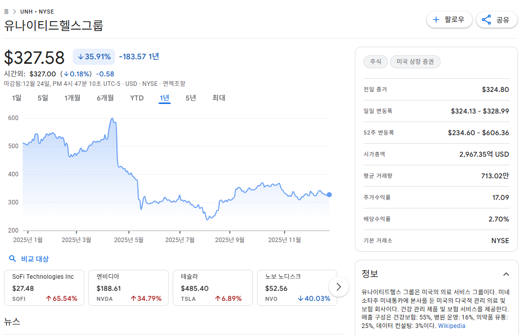The image size is (523, 335).
Task: Open the SoFi Technologies Inc comparison card
Action: point(44,288)
